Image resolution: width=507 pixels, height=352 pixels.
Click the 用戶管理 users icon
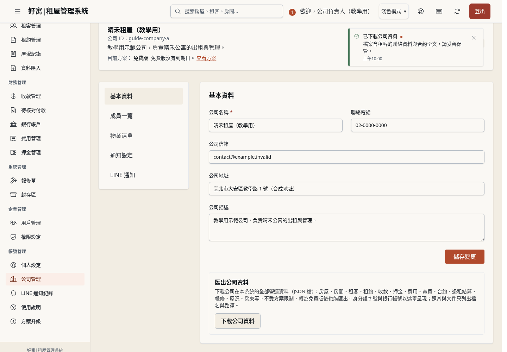13,223
